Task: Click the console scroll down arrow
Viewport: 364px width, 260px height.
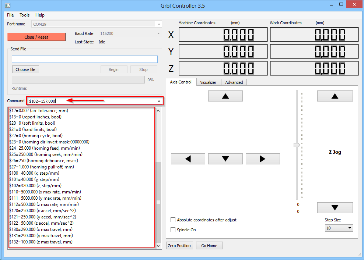Action: point(158,246)
